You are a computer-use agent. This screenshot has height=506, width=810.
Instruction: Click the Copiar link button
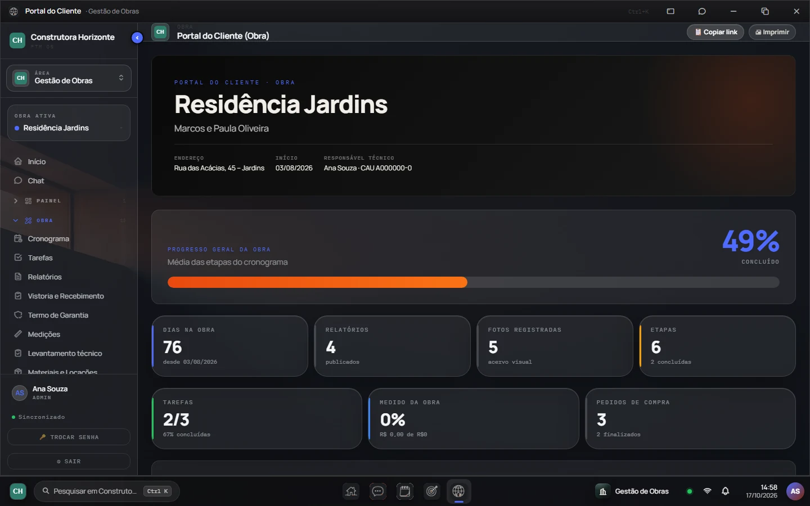click(715, 32)
